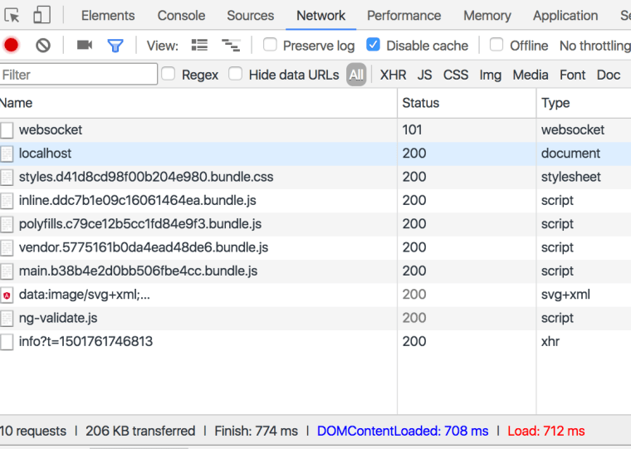
Task: Open the Performance tab
Action: pyautogui.click(x=404, y=16)
